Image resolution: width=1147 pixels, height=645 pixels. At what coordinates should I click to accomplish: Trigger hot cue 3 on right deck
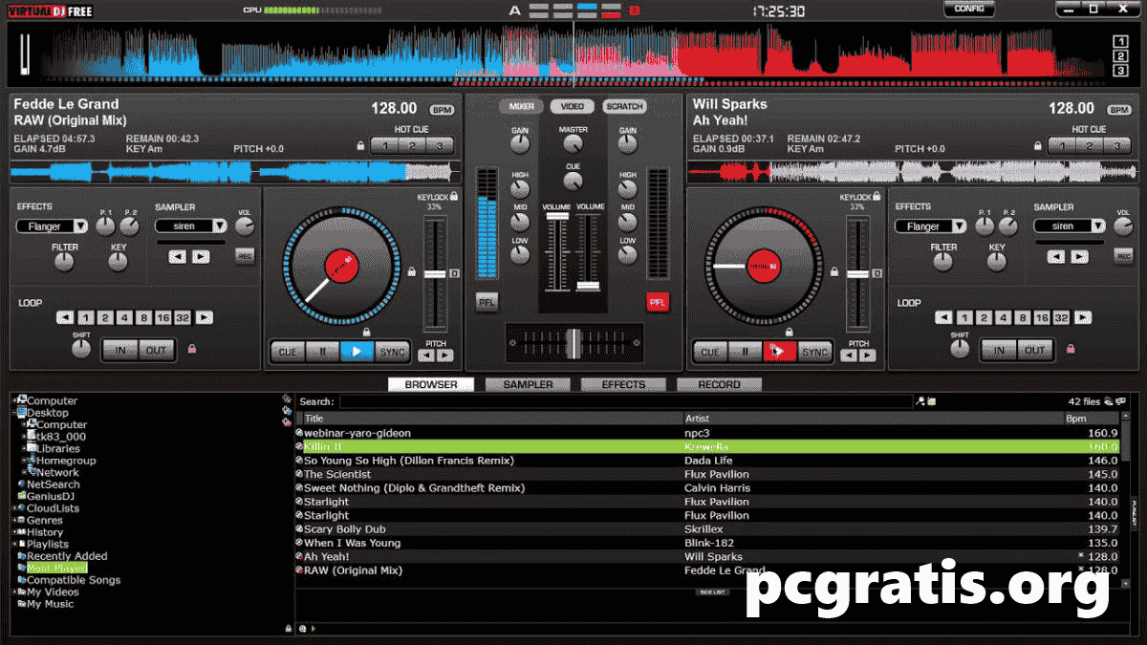pos(1116,146)
